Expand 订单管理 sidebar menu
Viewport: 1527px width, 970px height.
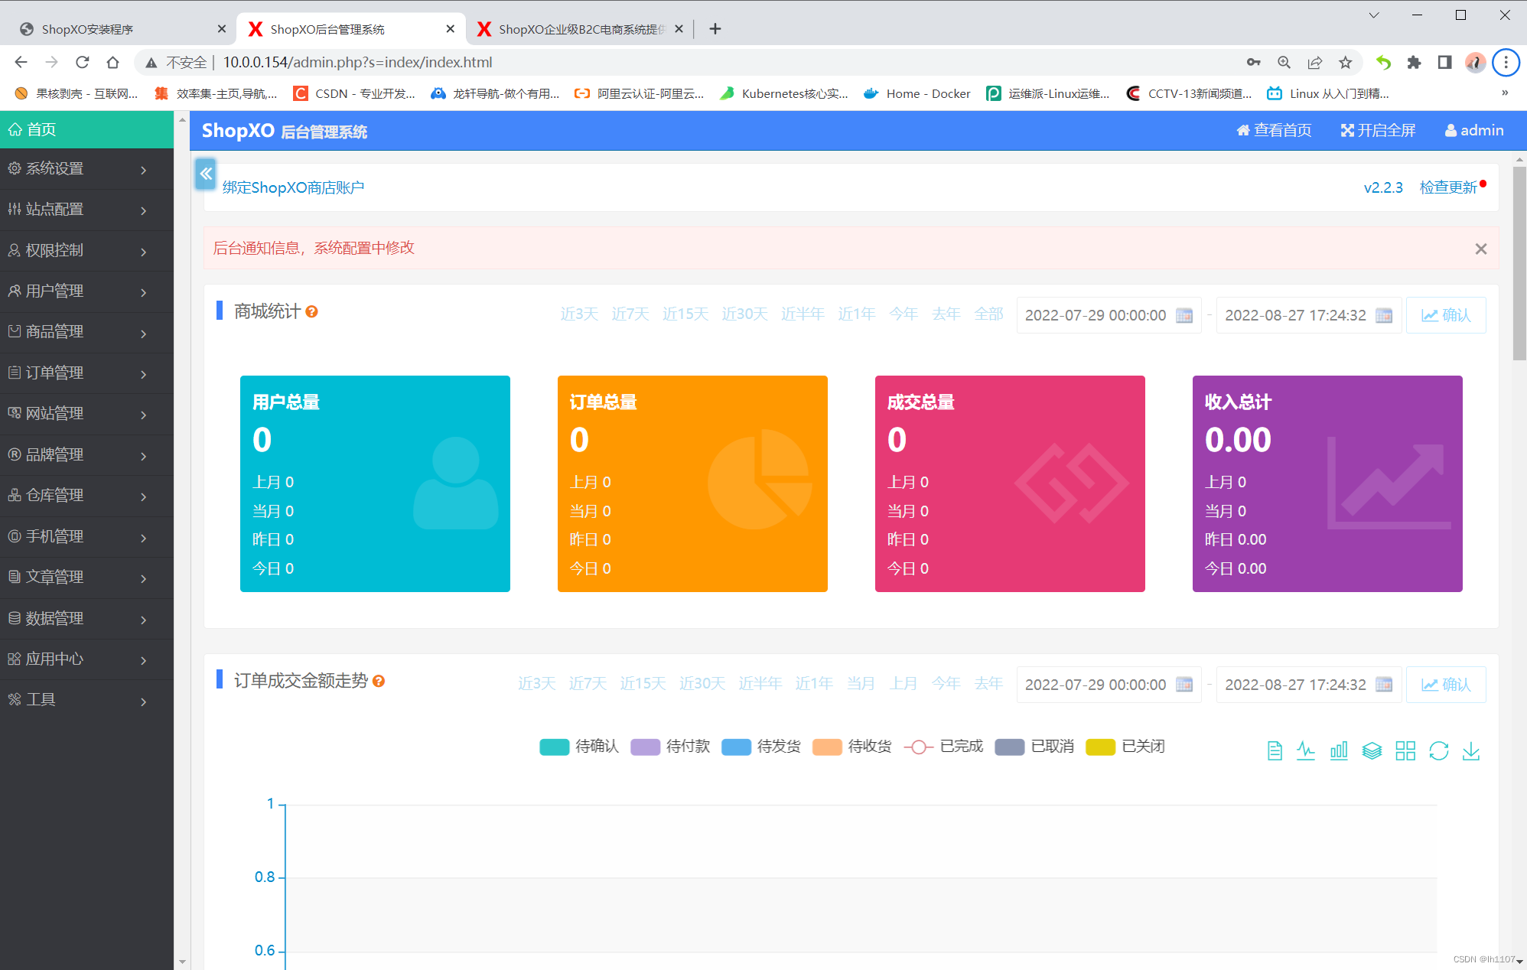pos(86,373)
